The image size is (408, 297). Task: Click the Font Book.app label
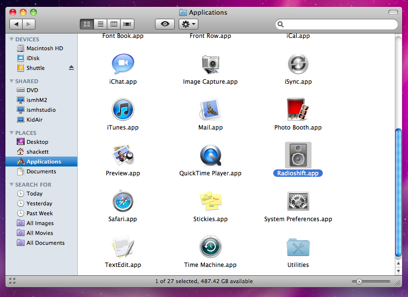tap(123, 36)
